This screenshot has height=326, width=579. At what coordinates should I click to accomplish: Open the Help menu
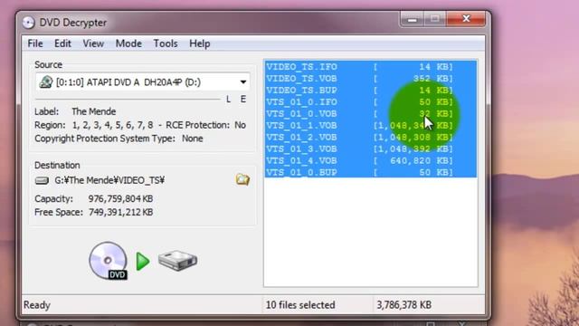point(200,43)
